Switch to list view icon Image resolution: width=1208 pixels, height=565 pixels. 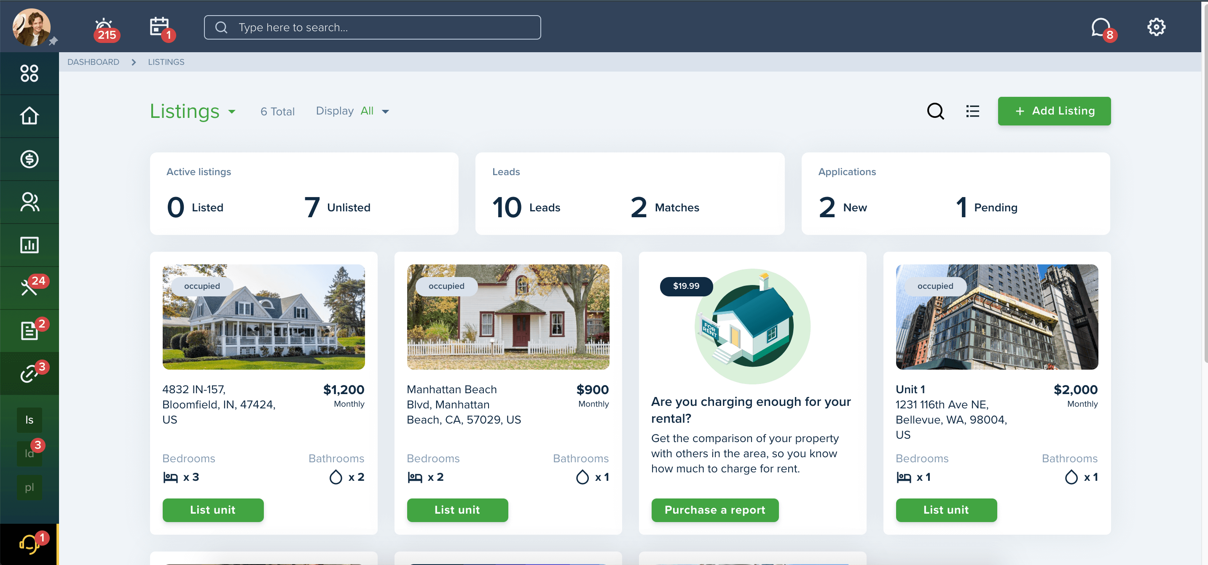[972, 112]
